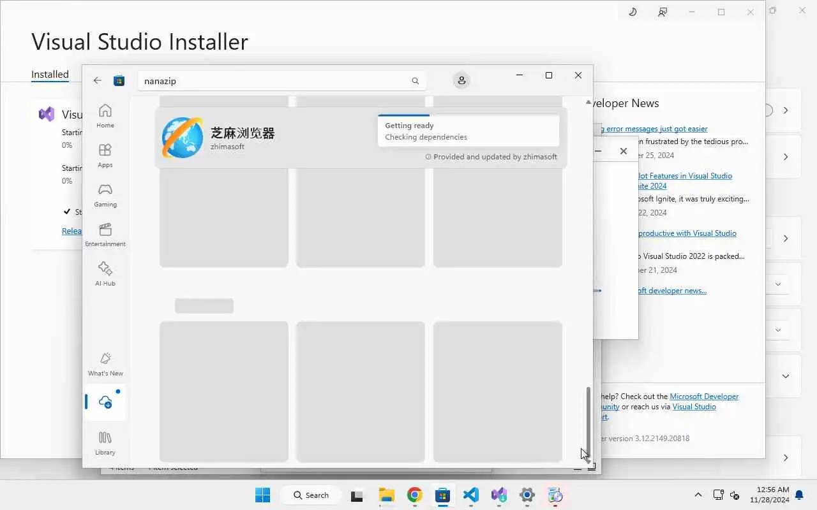The image size is (817, 510).
Task: Click the Store scrollbar up arrow
Action: 588,102
